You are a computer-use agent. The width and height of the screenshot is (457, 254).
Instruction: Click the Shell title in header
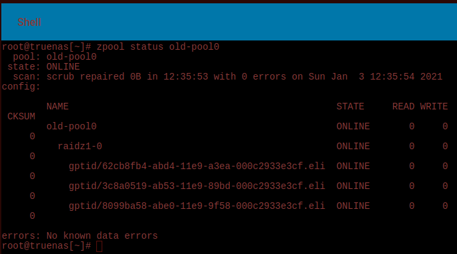pos(29,22)
